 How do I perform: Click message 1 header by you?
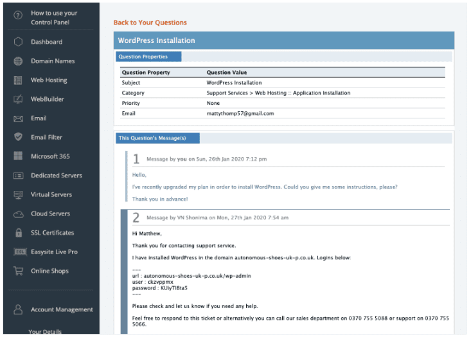tap(206, 159)
